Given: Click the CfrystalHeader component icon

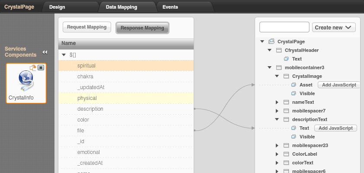Looking at the screenshot, I should 279,50.
